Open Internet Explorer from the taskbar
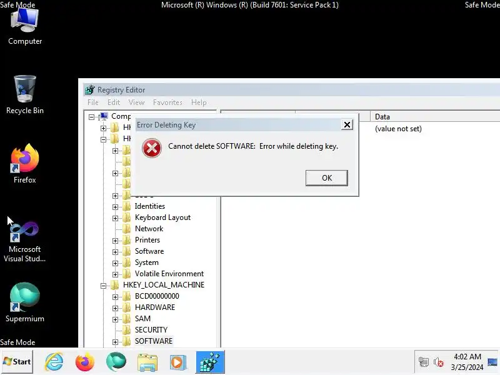This screenshot has height=375, width=500. tap(54, 362)
